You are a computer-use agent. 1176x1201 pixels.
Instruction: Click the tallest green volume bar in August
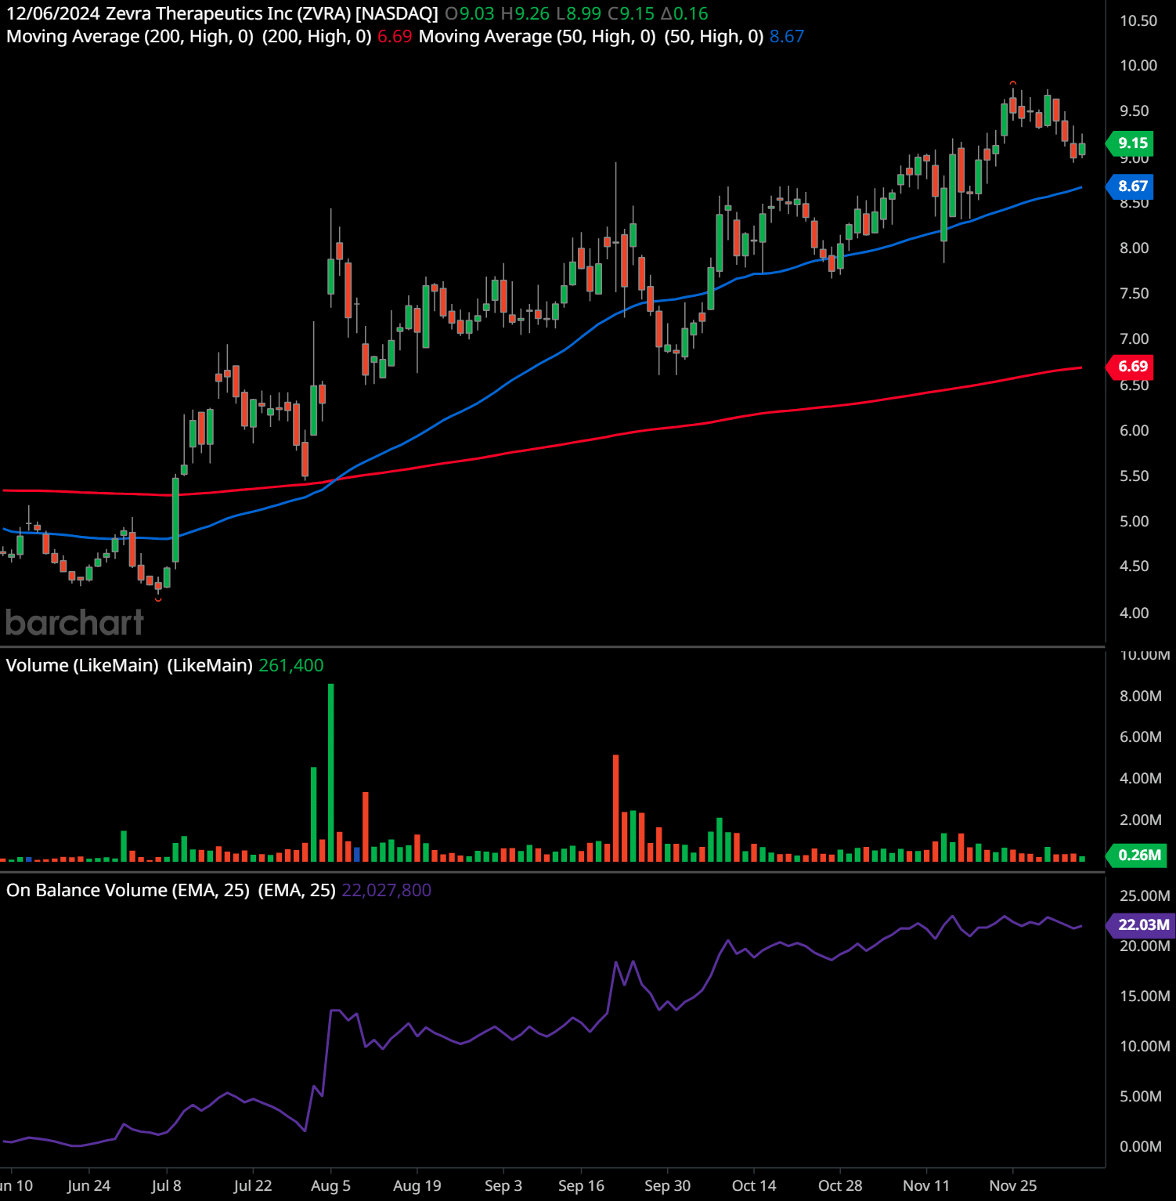331,772
